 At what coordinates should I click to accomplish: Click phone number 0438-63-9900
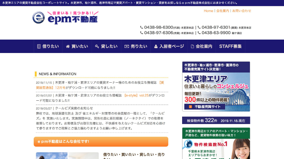[216, 33]
